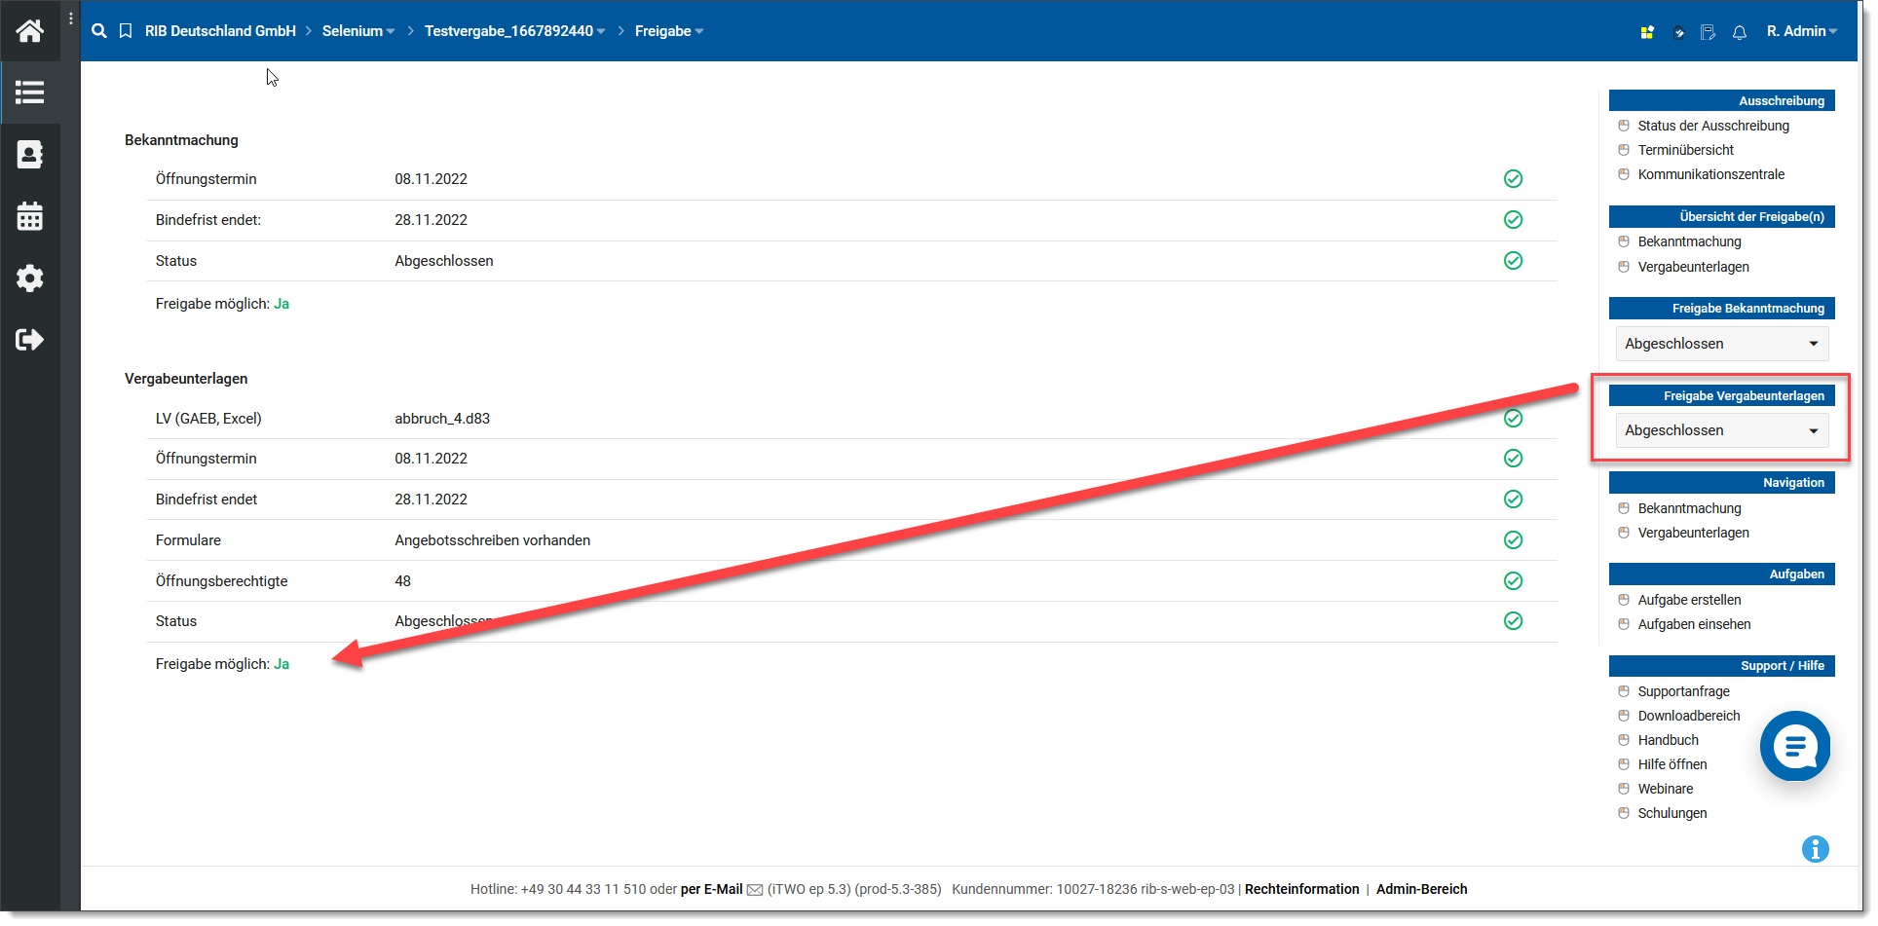Click the document icon beside Handbuch

pyautogui.click(x=1624, y=740)
